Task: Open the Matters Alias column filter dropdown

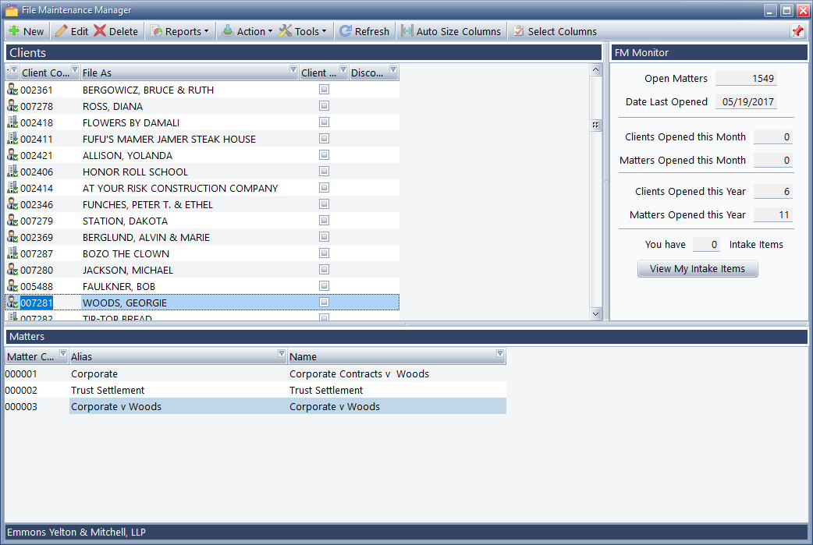Action: (x=281, y=355)
